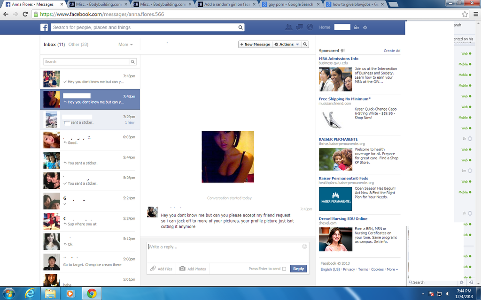Open the Go to target conversation
This screenshot has height=300, width=481.
[x=90, y=262]
